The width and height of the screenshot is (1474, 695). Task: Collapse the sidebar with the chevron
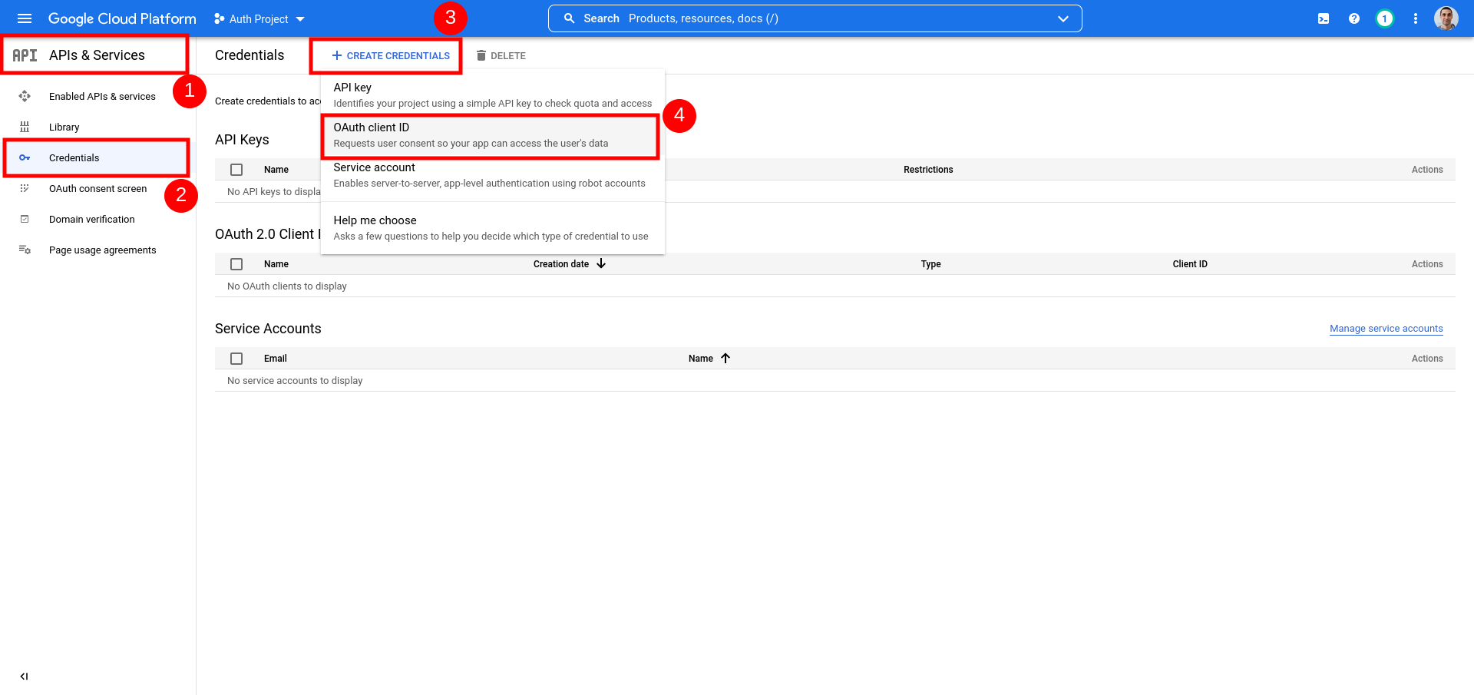click(x=25, y=677)
